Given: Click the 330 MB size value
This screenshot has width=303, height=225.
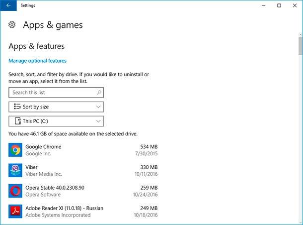Looking at the screenshot, I should [x=149, y=167].
